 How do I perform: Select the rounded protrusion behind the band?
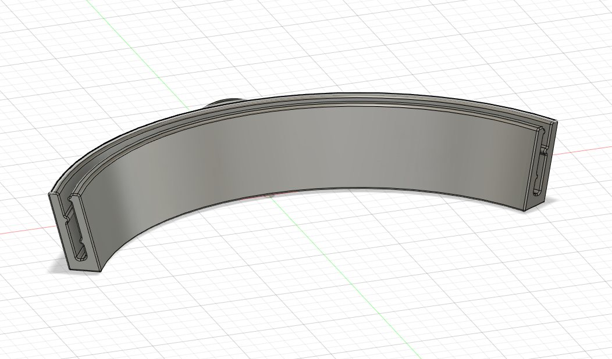[226, 102]
